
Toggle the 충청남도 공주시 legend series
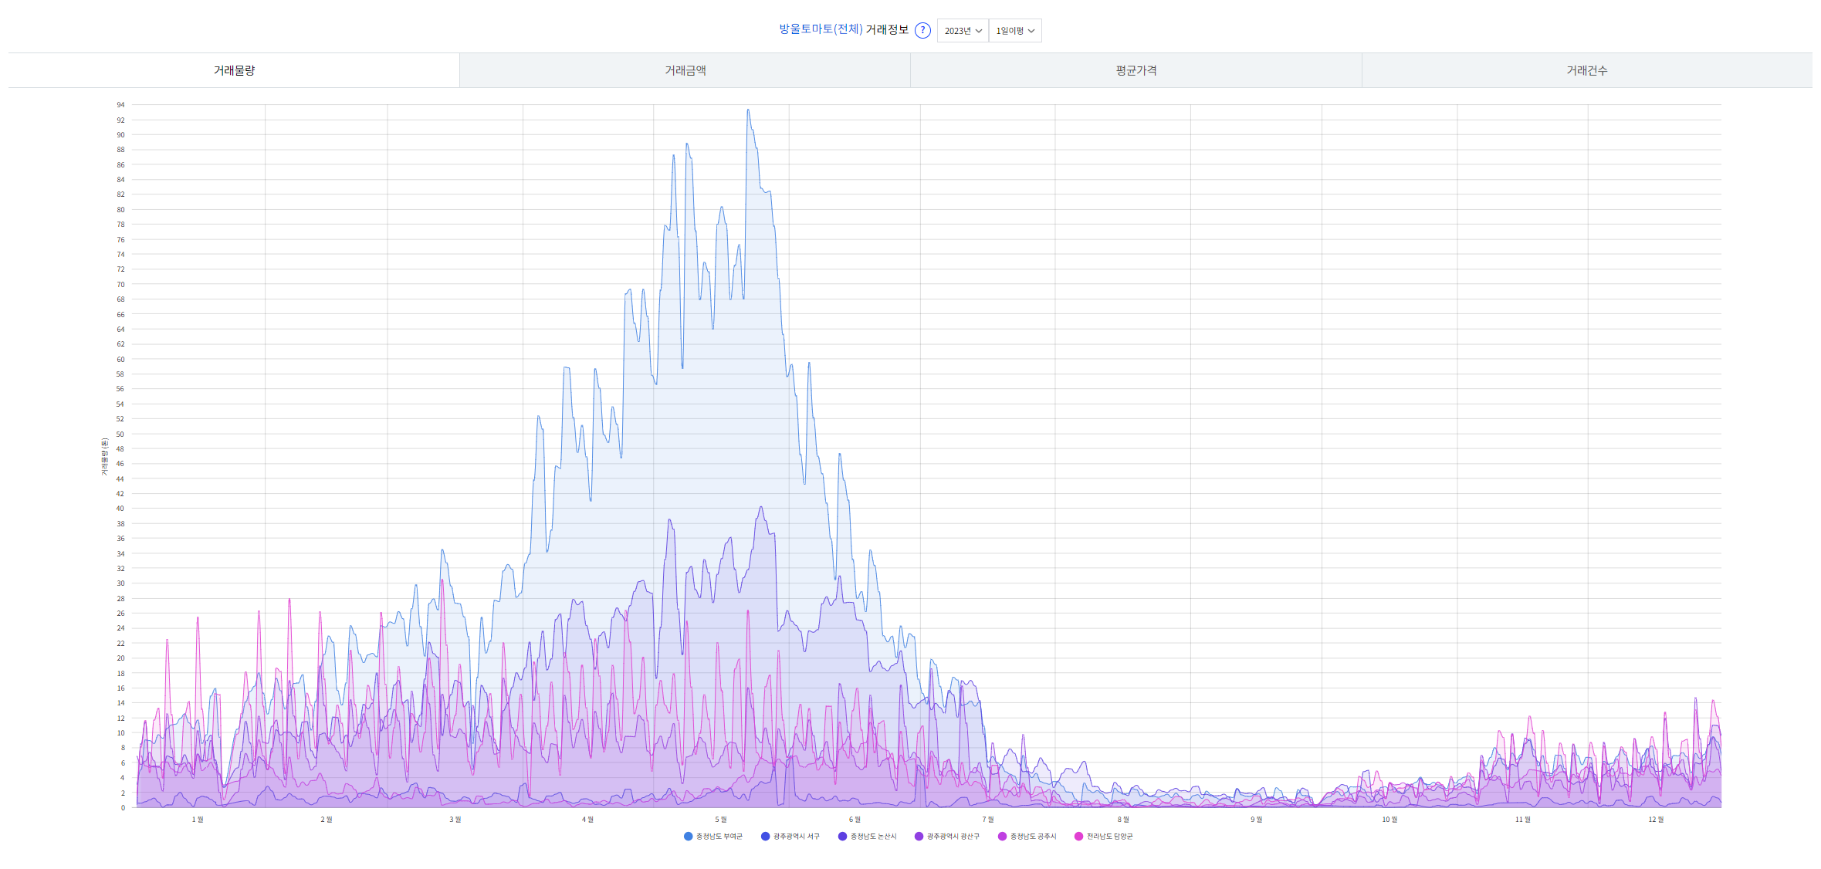pyautogui.click(x=1027, y=837)
